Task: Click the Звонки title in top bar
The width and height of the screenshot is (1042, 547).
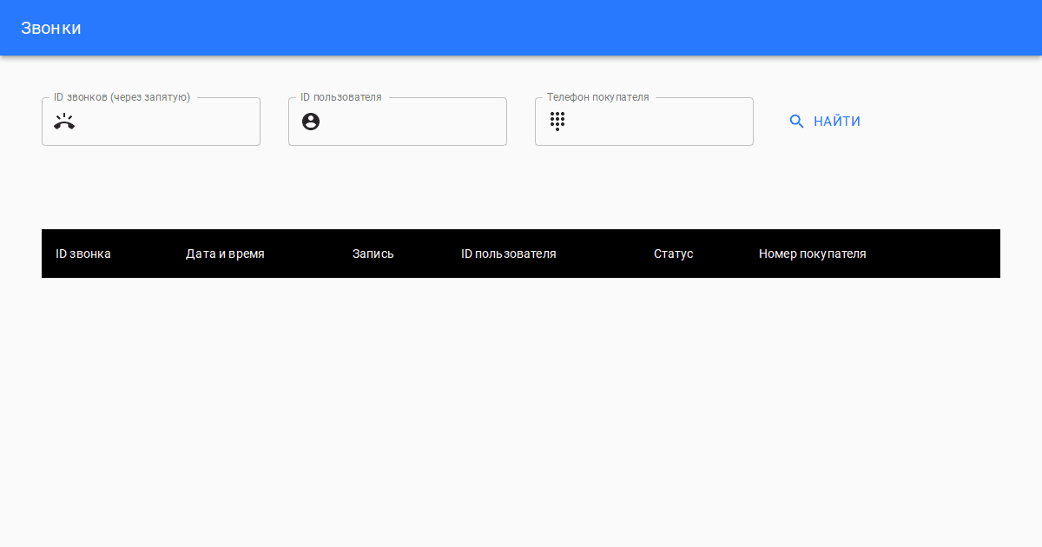Action: pyautogui.click(x=51, y=28)
